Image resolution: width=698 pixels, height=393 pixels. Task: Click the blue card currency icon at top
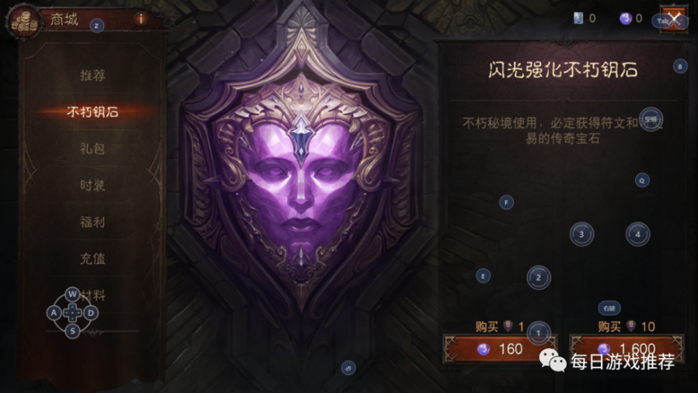(578, 18)
